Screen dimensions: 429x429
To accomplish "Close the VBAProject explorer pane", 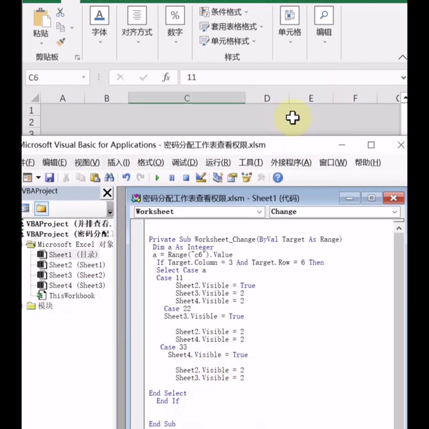I will click(107, 193).
